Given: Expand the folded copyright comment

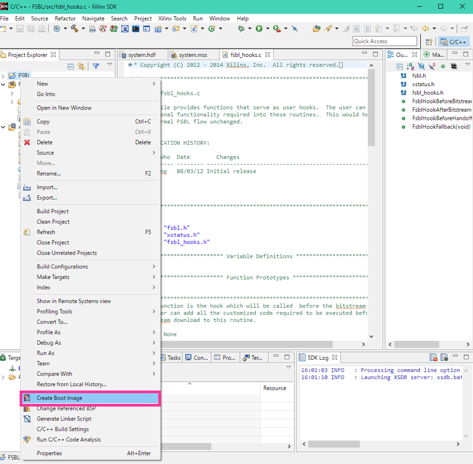Looking at the screenshot, I should 130,65.
